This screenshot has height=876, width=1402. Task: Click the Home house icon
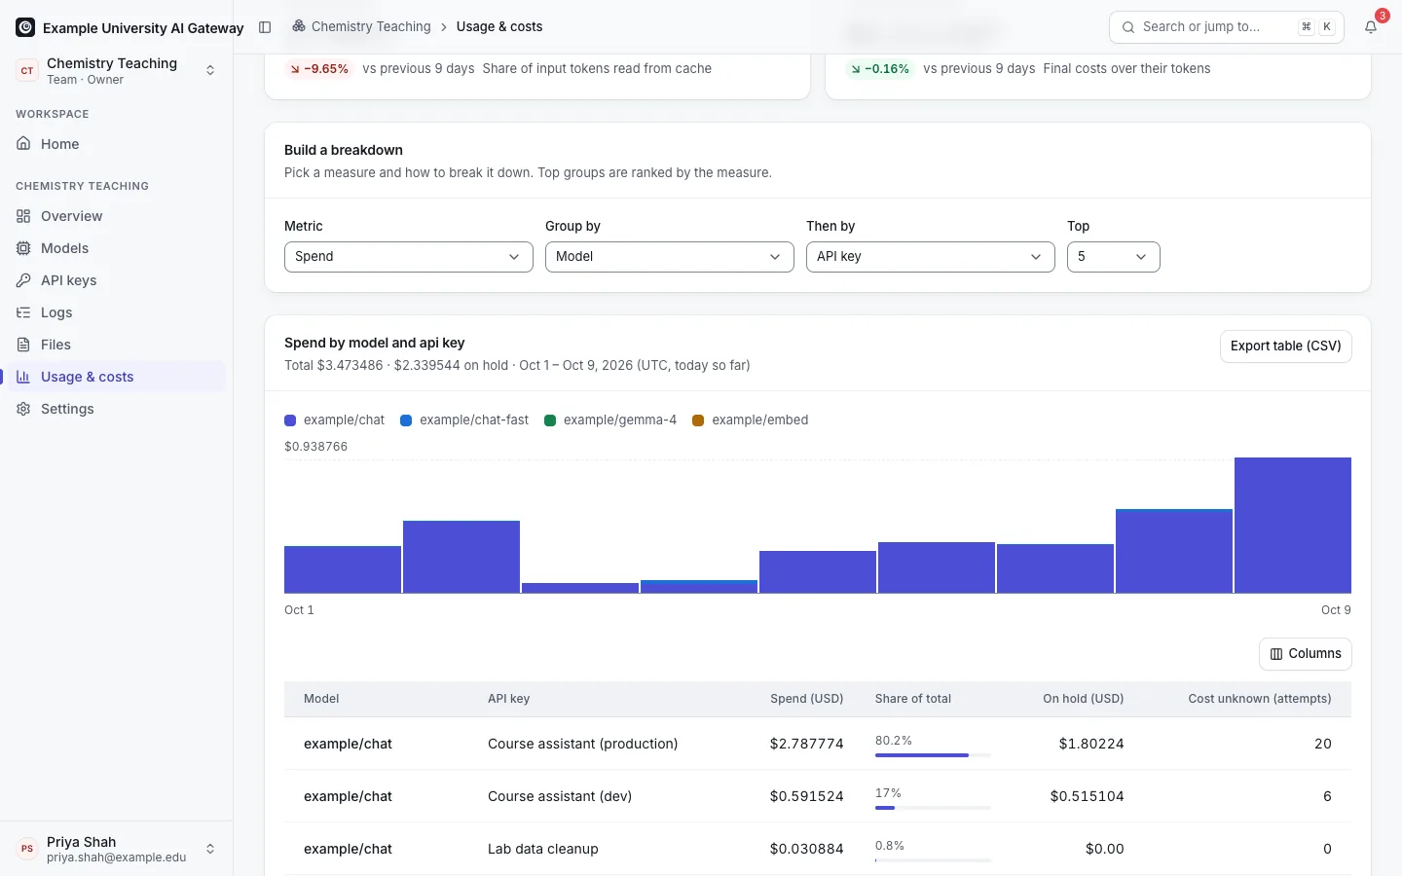[x=23, y=144]
